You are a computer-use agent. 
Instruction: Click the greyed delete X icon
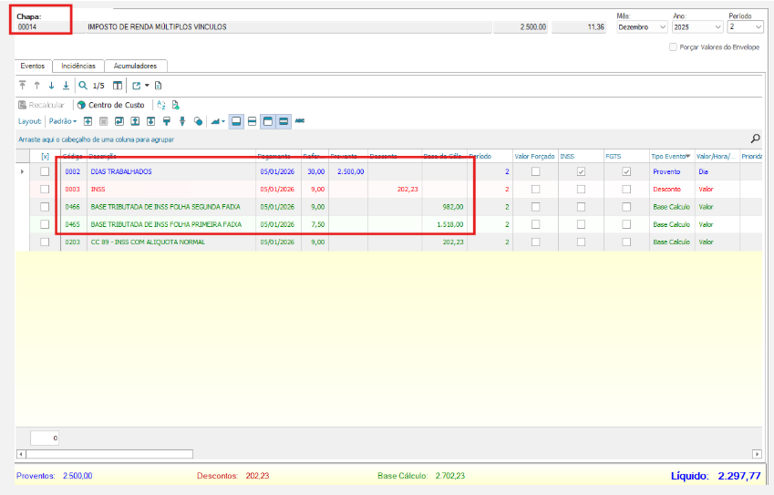click(x=103, y=121)
